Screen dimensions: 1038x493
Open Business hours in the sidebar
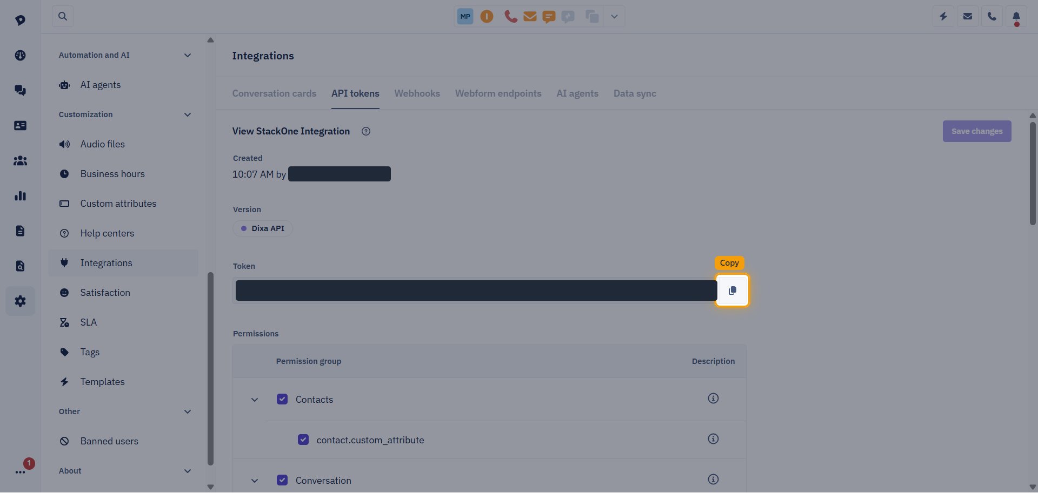coord(123,174)
